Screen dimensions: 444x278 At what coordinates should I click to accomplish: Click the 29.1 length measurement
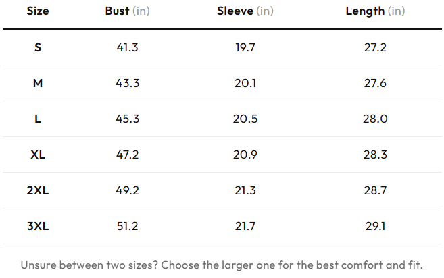click(x=375, y=226)
